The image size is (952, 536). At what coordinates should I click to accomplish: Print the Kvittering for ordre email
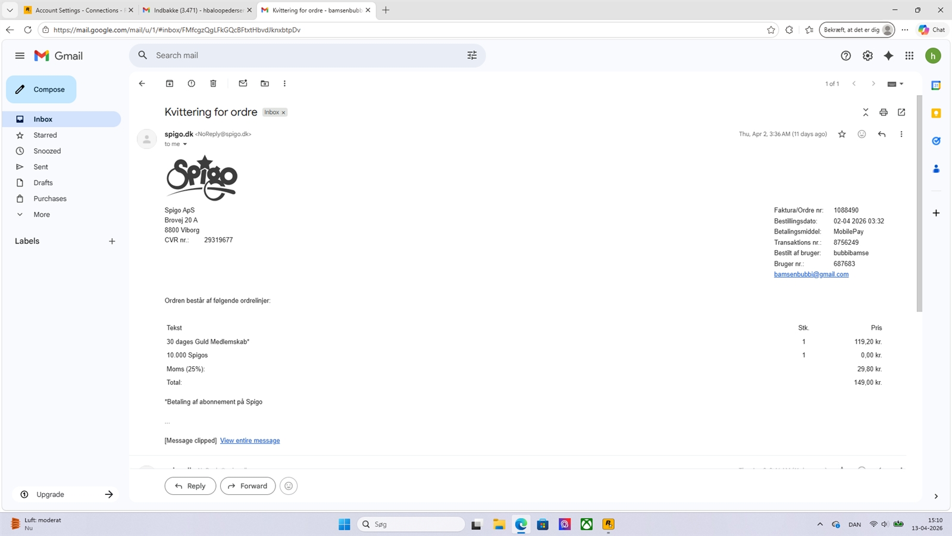[x=883, y=112]
